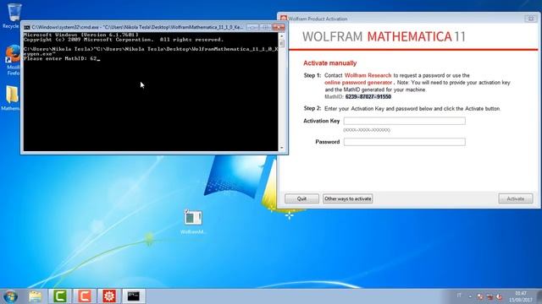The width and height of the screenshot is (542, 304).
Task: Click the Quit button
Action: [x=301, y=198]
